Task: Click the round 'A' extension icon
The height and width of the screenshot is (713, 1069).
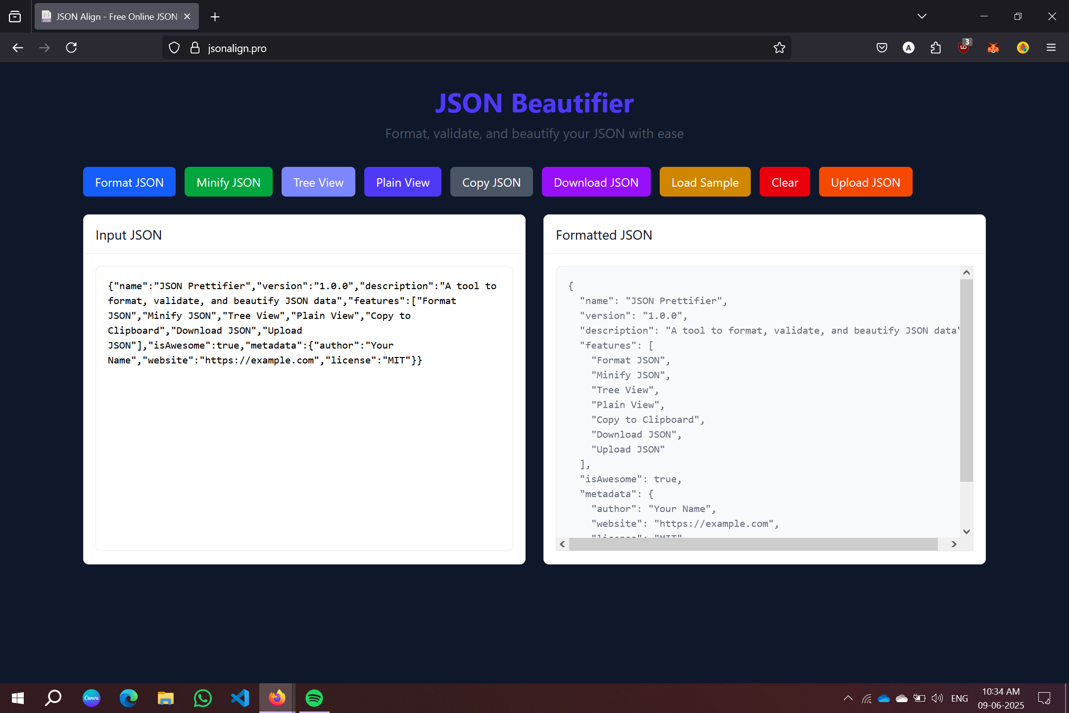Action: click(x=909, y=48)
